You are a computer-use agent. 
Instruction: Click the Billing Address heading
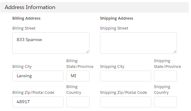[x=27, y=18]
